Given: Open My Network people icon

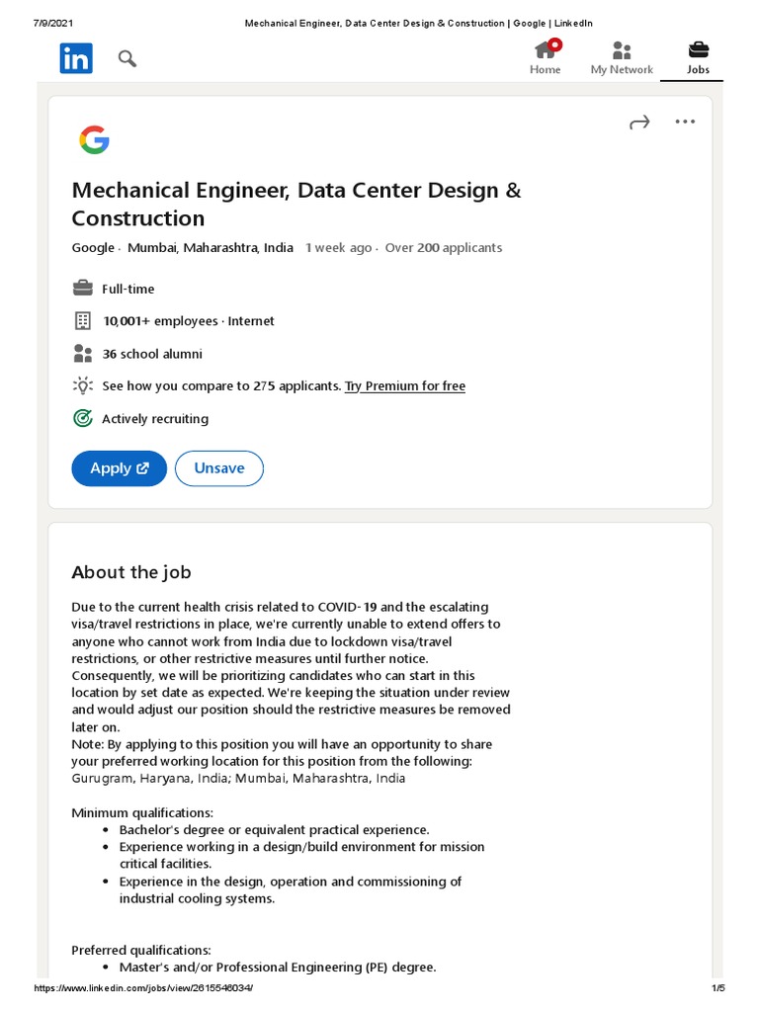Looking at the screenshot, I should [x=622, y=49].
